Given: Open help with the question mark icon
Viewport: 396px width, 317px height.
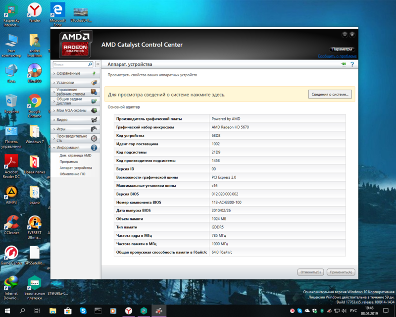Looking at the screenshot, I should [352, 64].
